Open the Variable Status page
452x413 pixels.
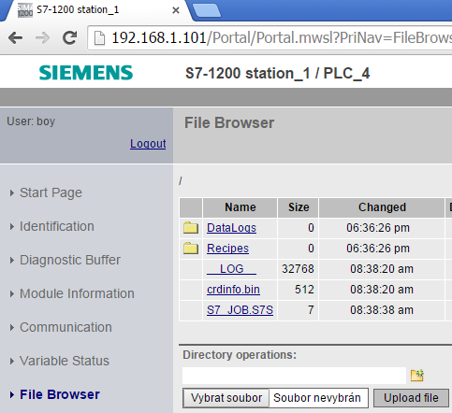pos(65,361)
